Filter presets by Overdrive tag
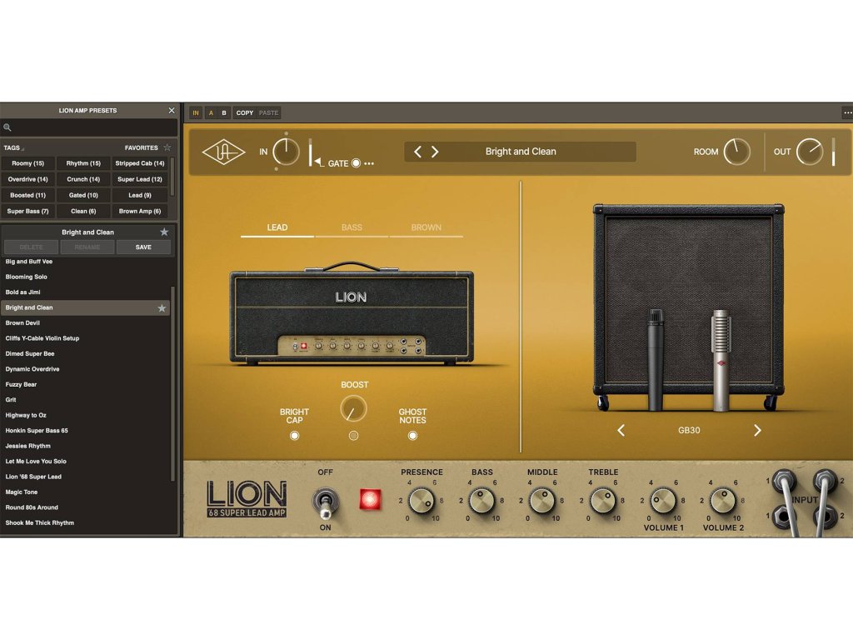The height and width of the screenshot is (640, 853). tap(27, 179)
